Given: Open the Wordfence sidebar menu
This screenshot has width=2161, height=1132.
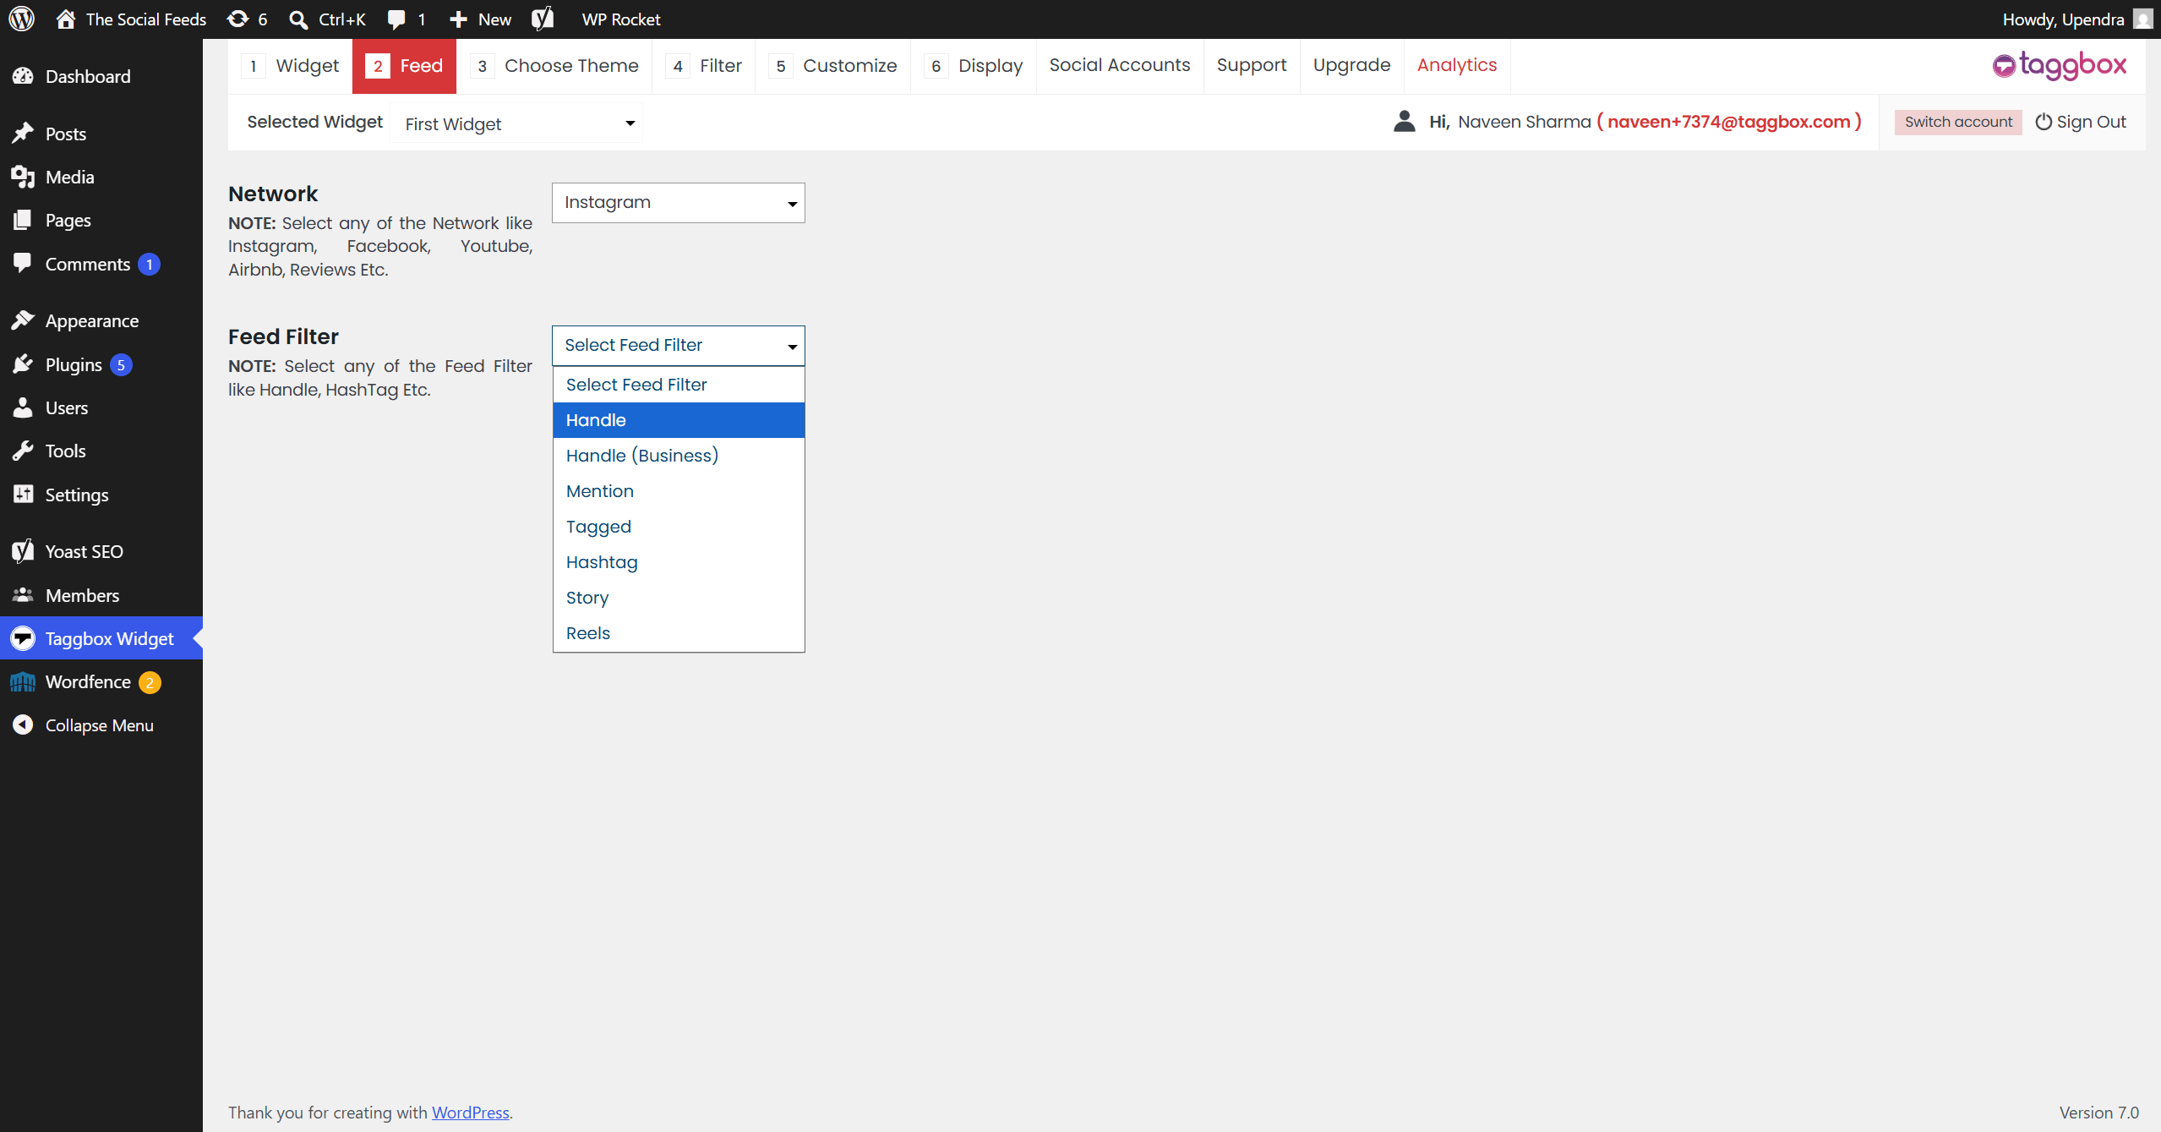Looking at the screenshot, I should point(101,682).
